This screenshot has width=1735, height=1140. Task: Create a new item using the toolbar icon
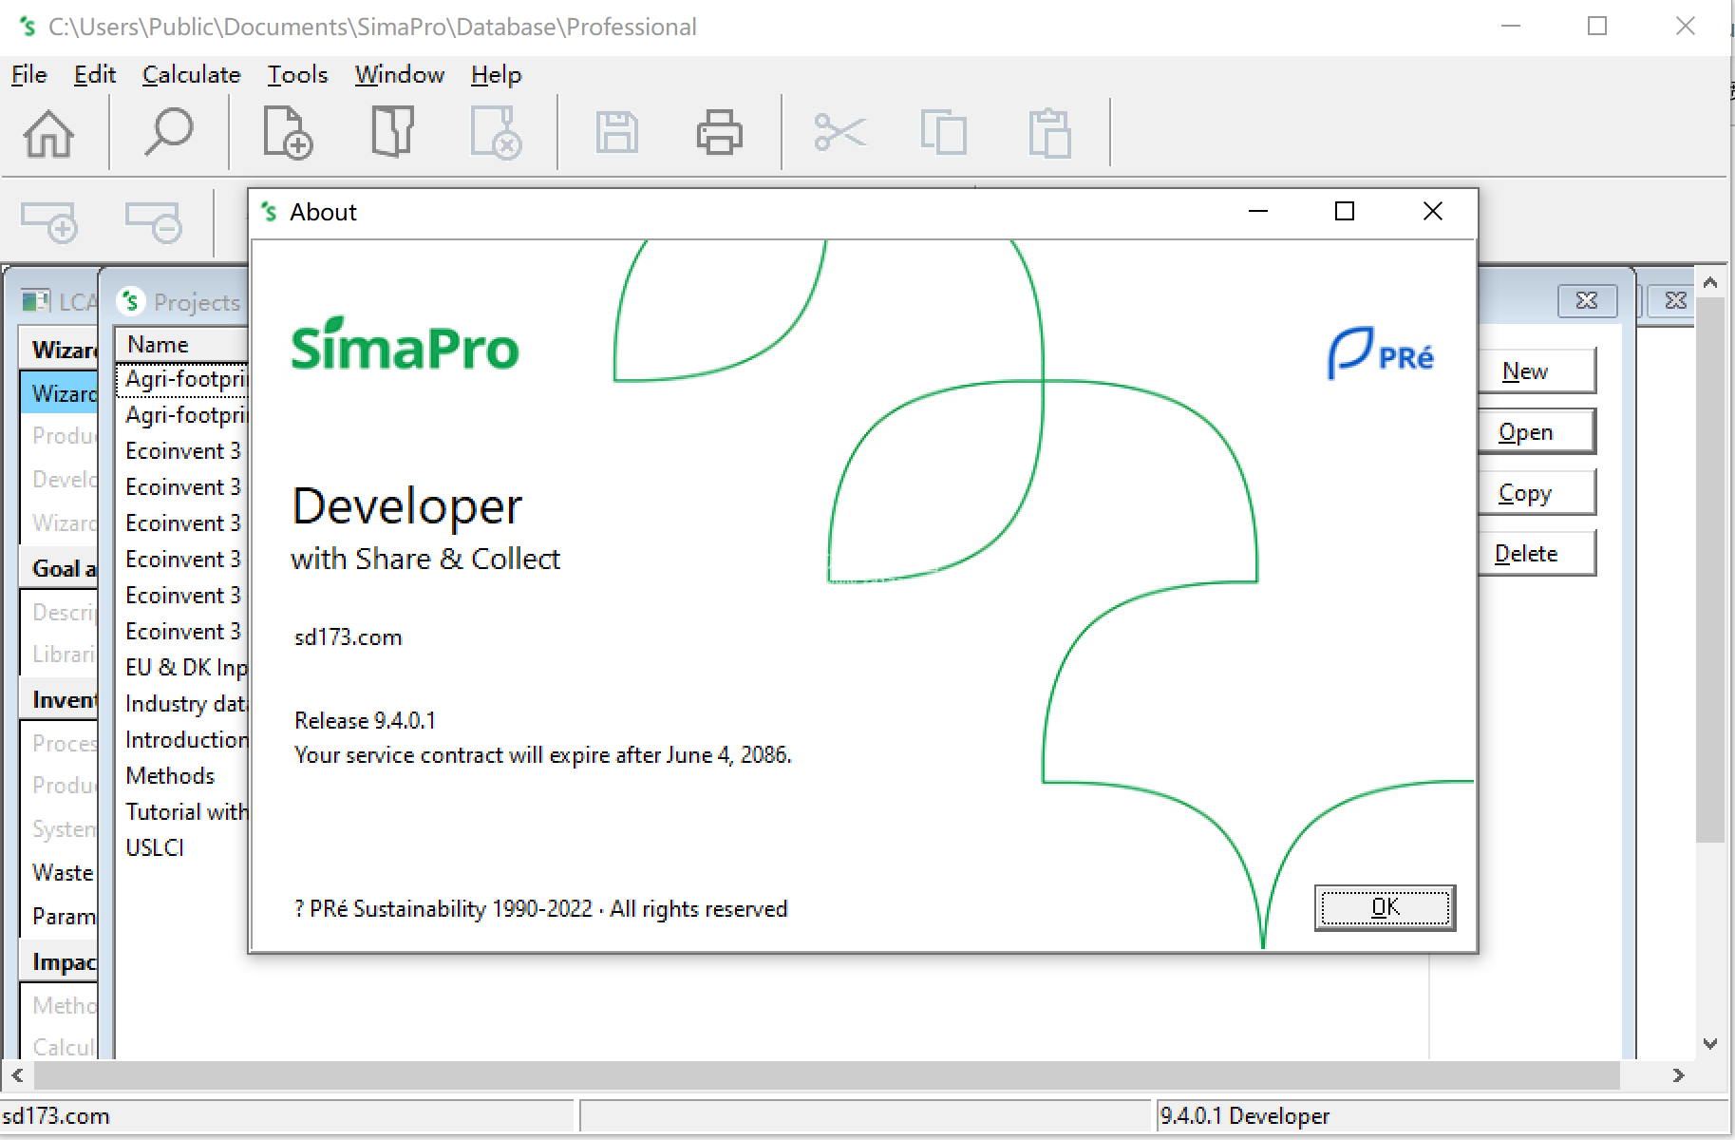pos(286,133)
